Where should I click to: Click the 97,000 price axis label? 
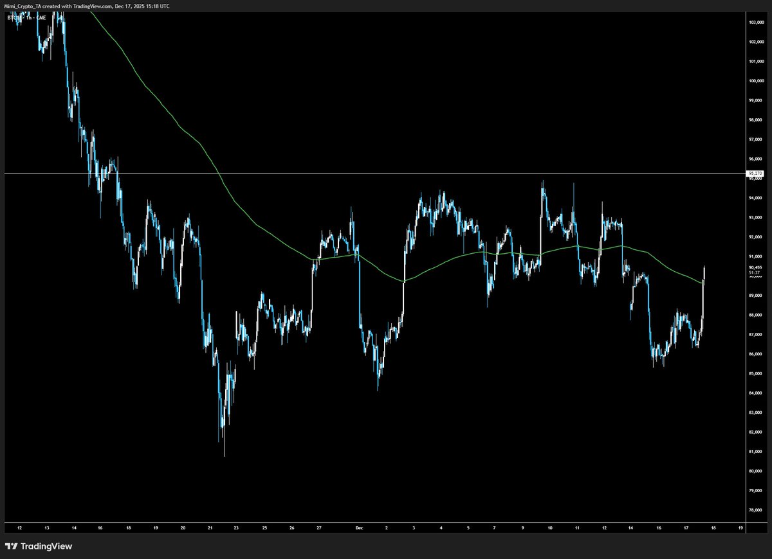[x=755, y=139]
